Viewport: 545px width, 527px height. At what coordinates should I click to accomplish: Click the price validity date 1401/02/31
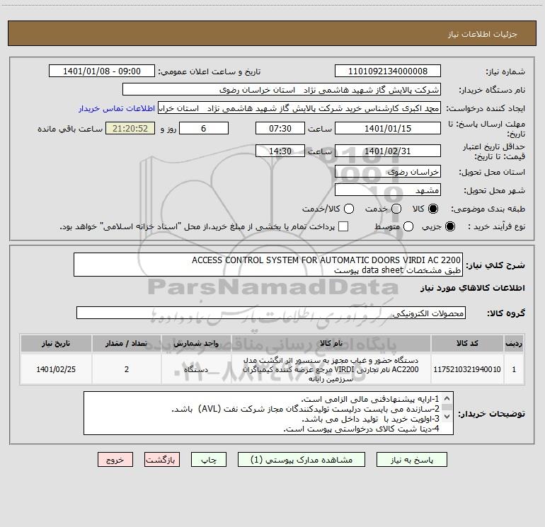coord(388,151)
